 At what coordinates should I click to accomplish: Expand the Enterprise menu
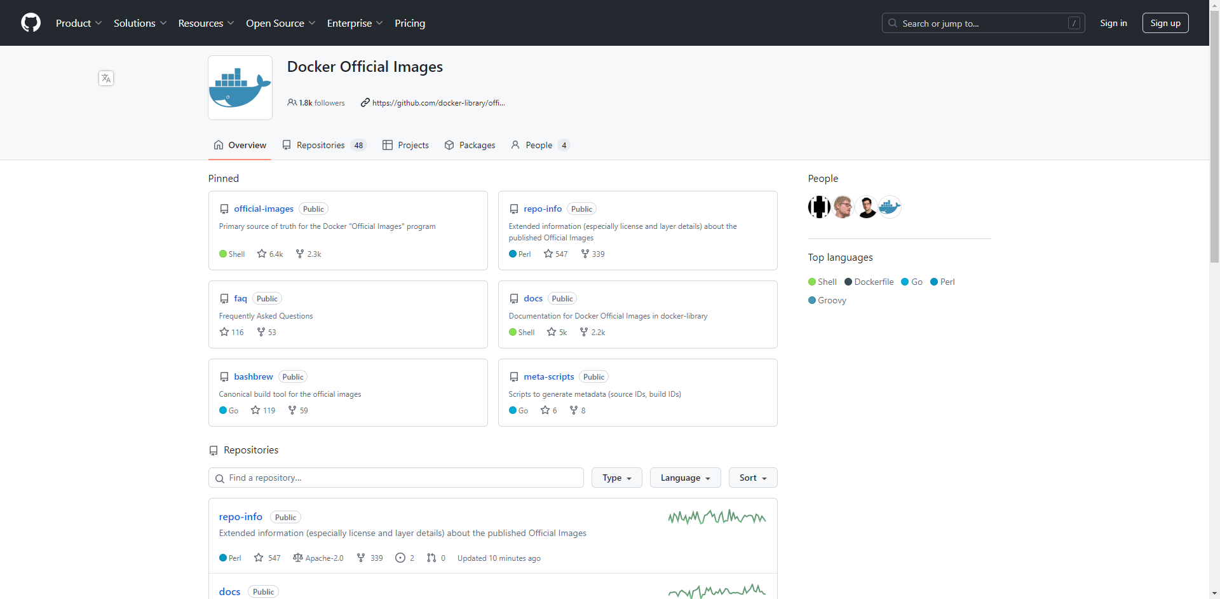pos(355,23)
